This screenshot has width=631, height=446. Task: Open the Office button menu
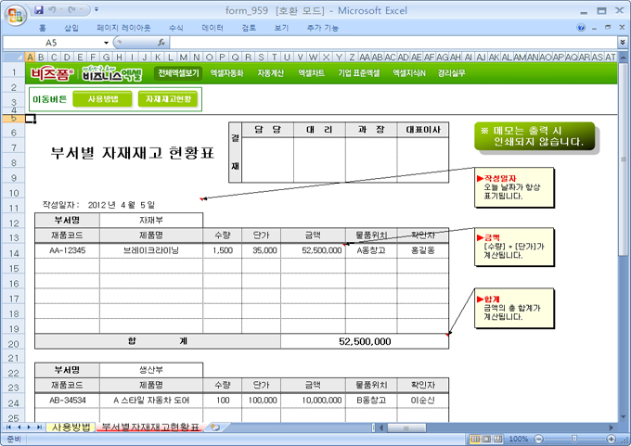tap(15, 15)
